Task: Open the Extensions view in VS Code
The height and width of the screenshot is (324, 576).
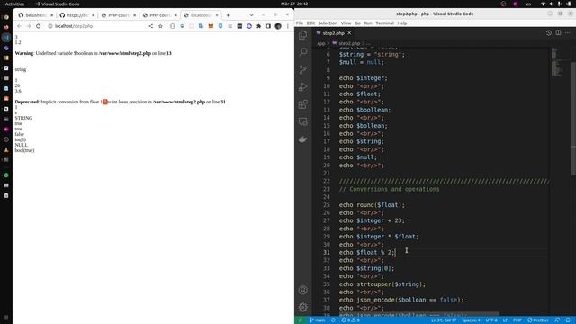Action: click(303, 104)
